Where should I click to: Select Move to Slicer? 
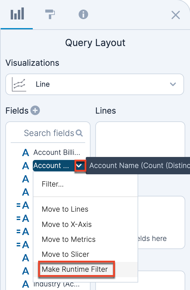click(66, 254)
